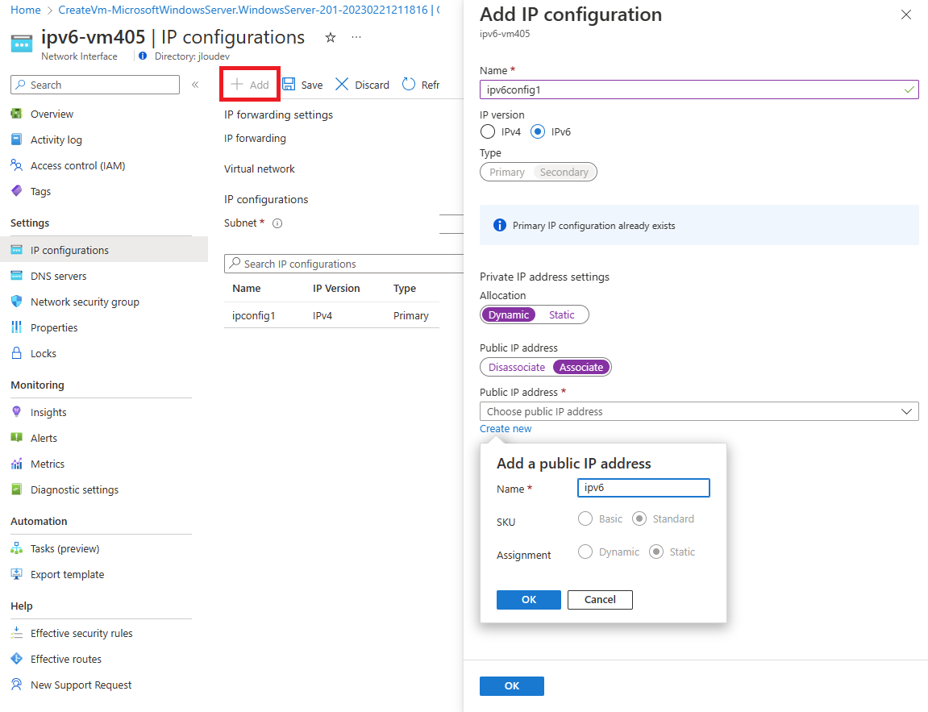
Task: Click the Discard X icon
Action: point(342,84)
